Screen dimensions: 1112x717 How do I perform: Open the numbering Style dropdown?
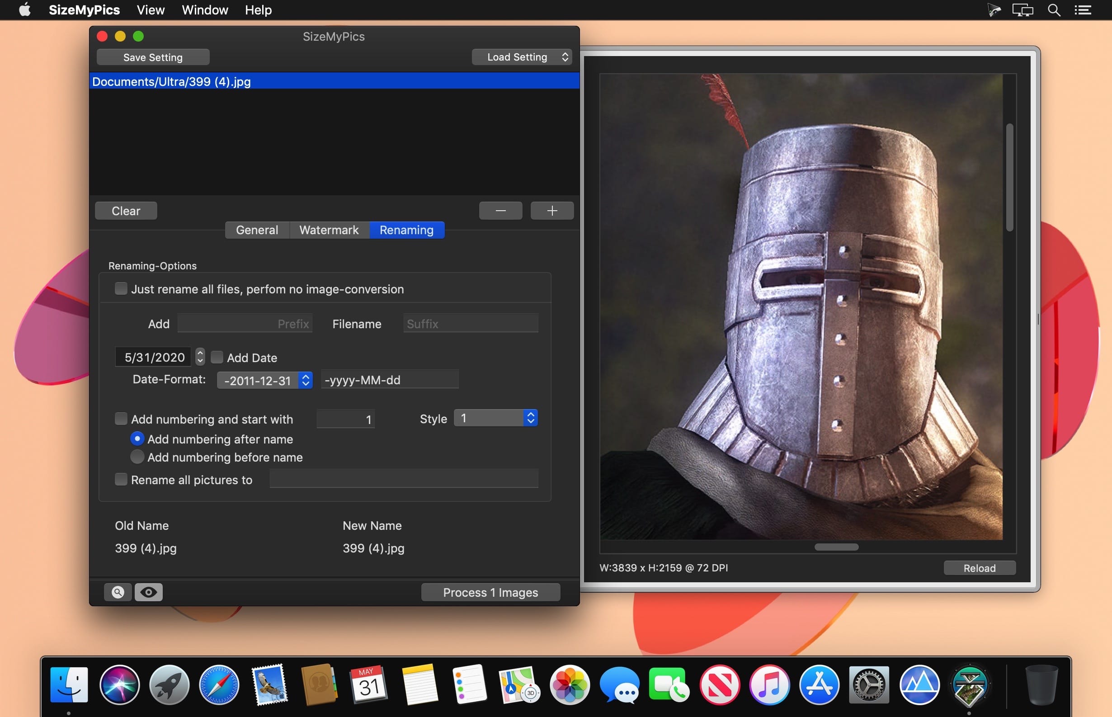tap(496, 418)
